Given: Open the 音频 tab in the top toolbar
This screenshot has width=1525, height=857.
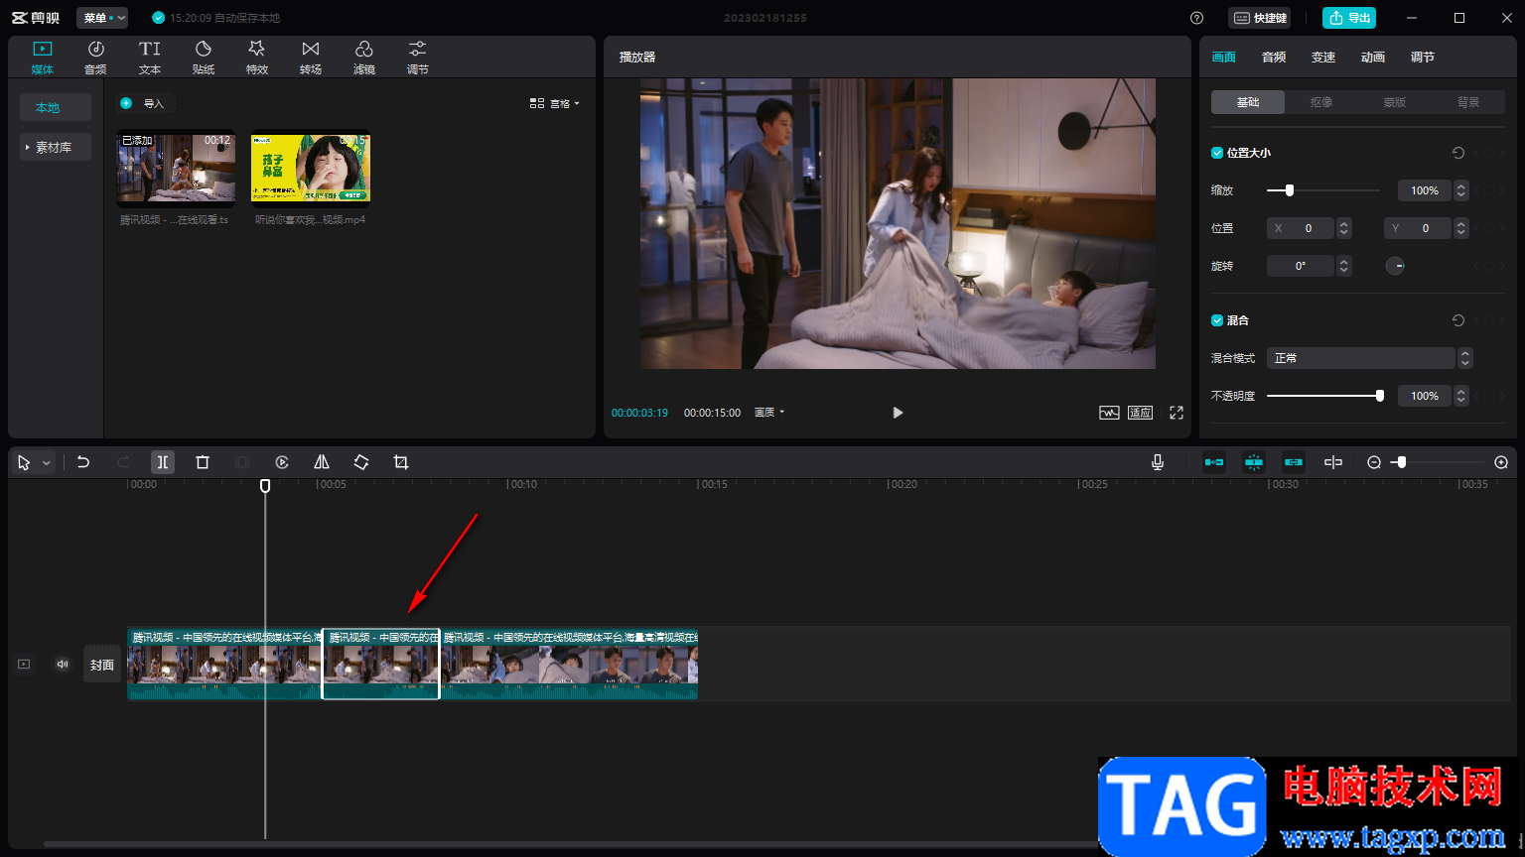Looking at the screenshot, I should pos(96,58).
